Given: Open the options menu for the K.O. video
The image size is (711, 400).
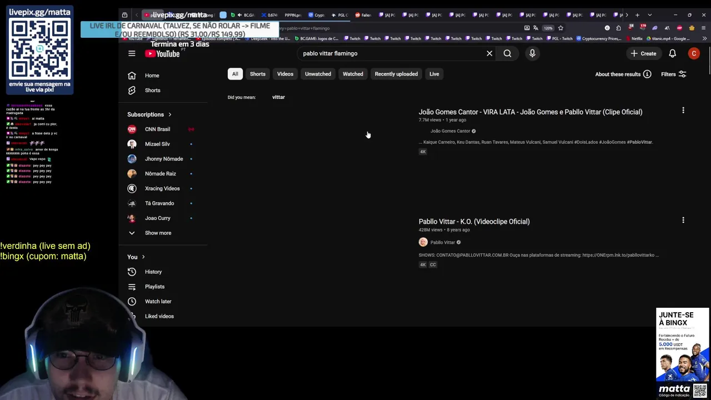Looking at the screenshot, I should click(x=683, y=220).
